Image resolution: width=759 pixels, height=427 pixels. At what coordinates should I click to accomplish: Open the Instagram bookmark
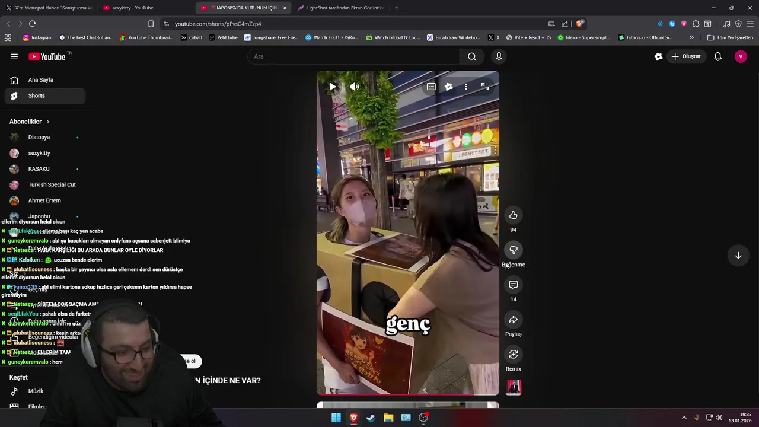(37, 37)
